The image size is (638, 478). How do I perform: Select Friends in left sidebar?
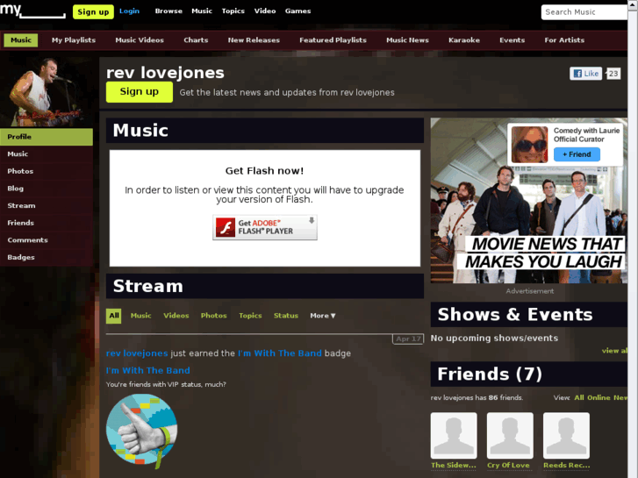coord(47,223)
